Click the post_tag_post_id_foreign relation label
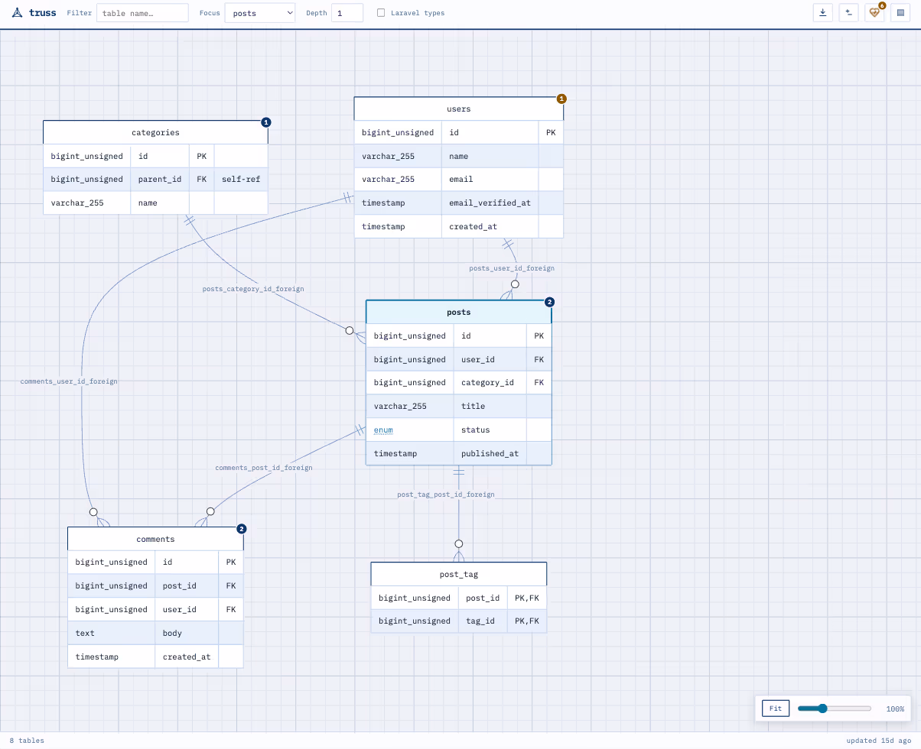 446,494
